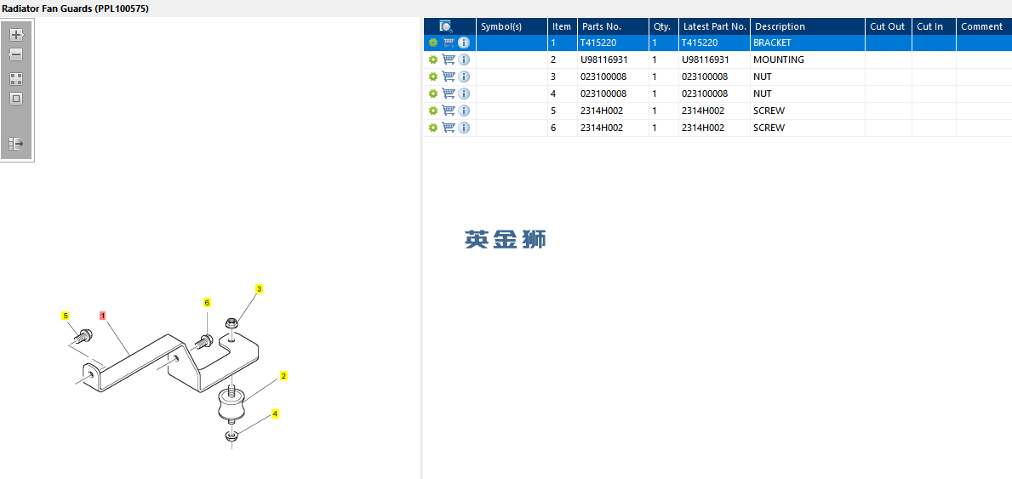Click the gear icon for item 6 SCREW
The image size is (1012, 479).
[433, 128]
